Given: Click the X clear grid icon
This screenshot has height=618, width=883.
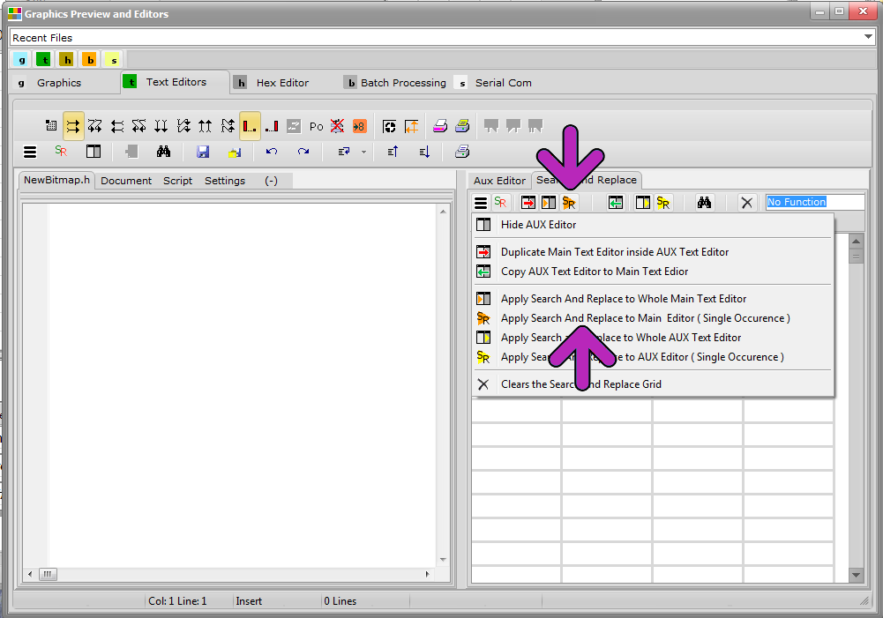Looking at the screenshot, I should 747,203.
